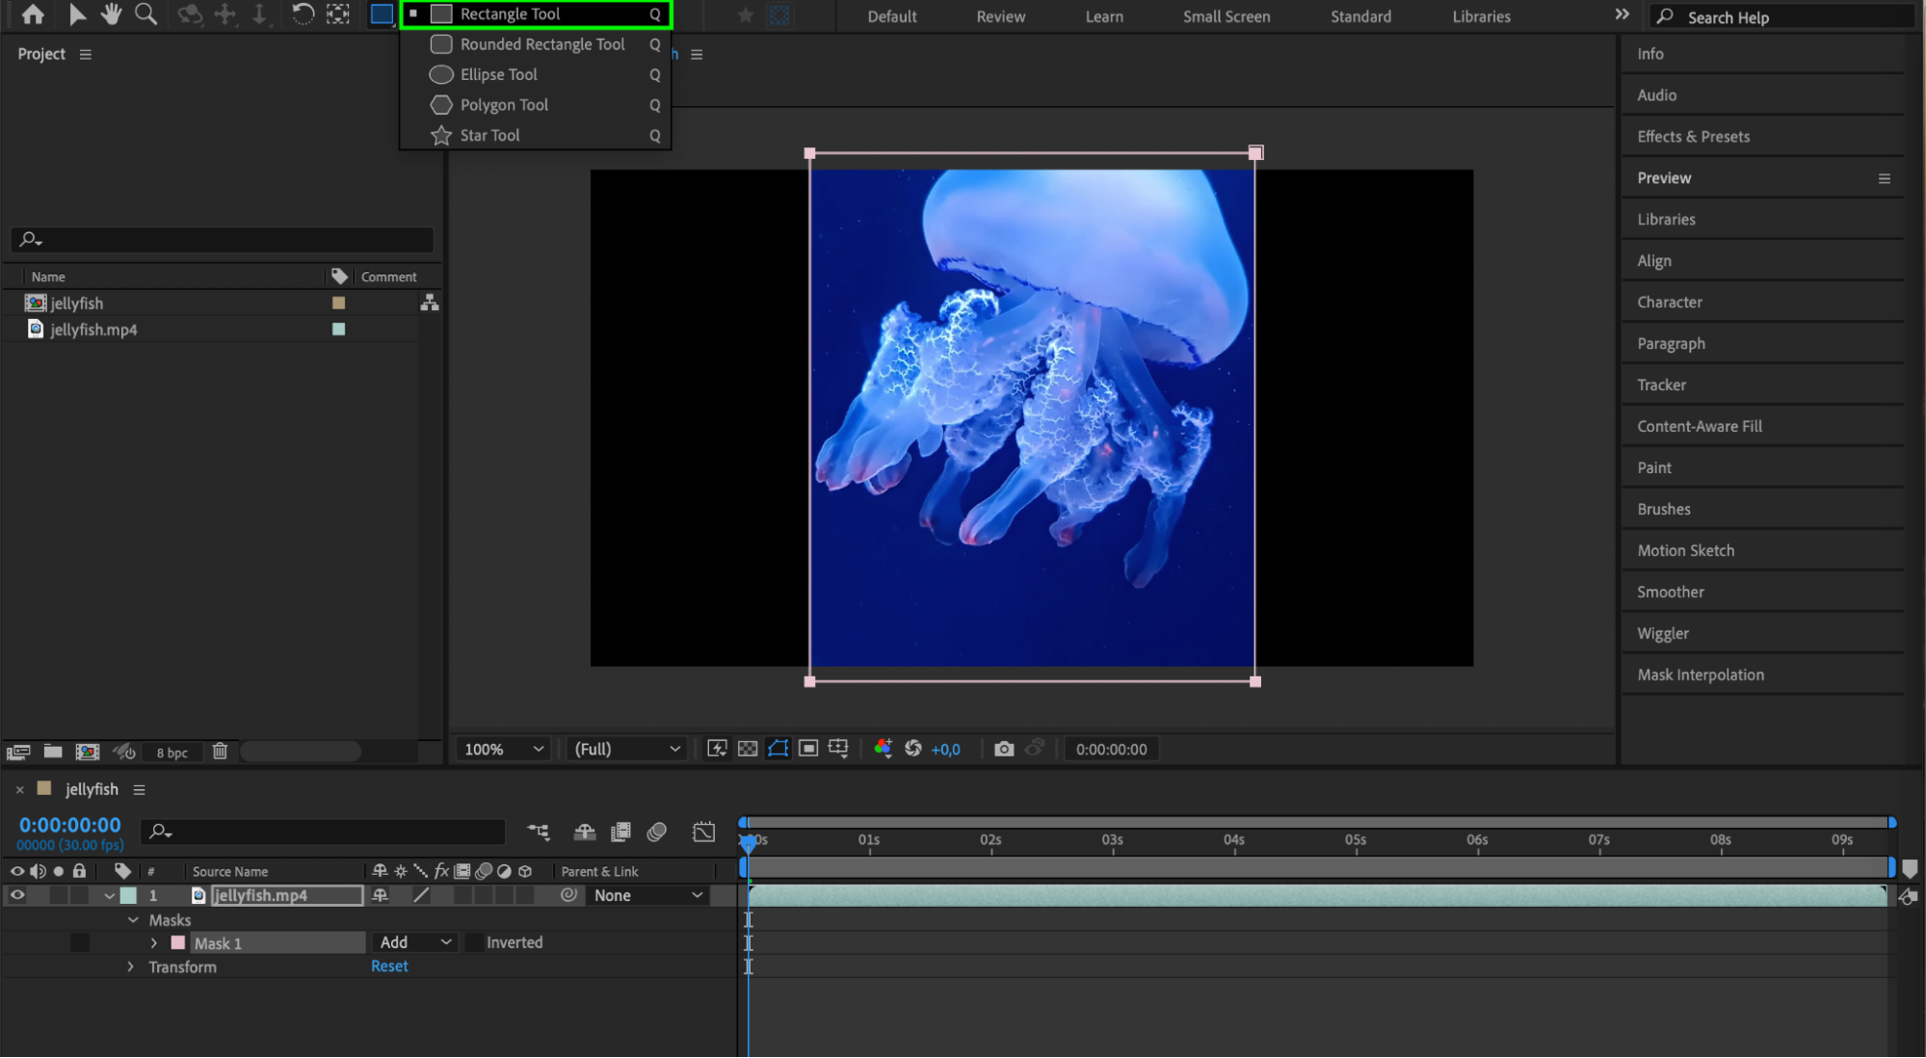Toggle mask and shape path visibility
1926x1058 pixels.
[x=778, y=749]
